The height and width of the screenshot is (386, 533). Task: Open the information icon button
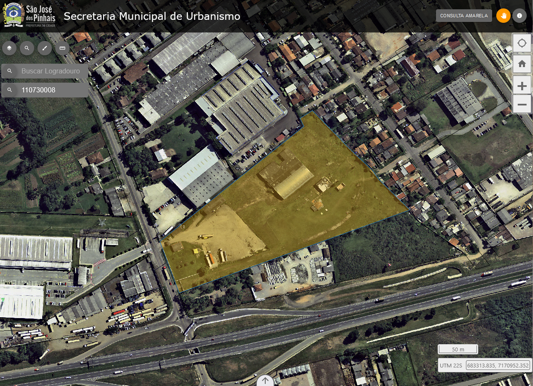click(520, 16)
